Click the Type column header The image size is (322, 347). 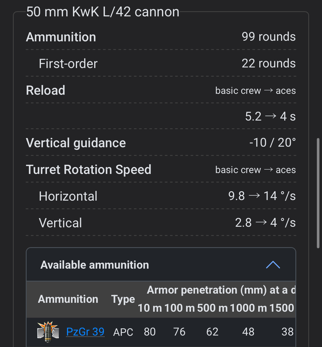[123, 299]
